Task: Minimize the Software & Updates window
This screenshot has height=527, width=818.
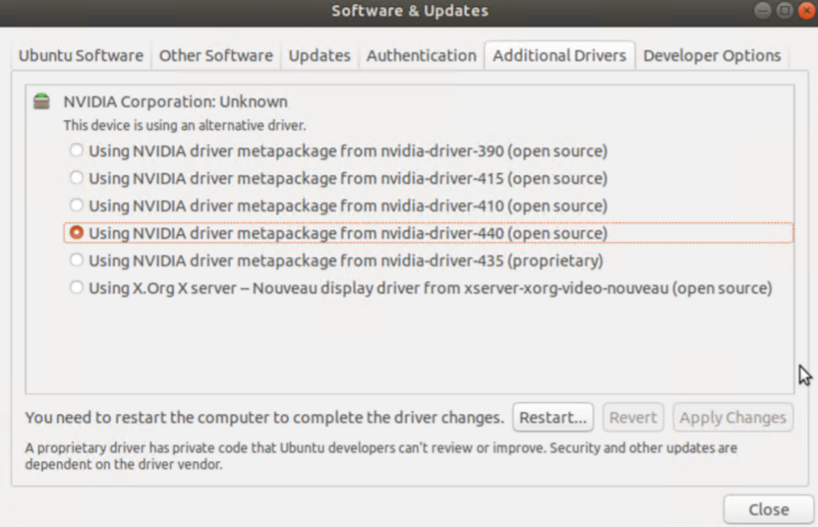Action: 763,10
